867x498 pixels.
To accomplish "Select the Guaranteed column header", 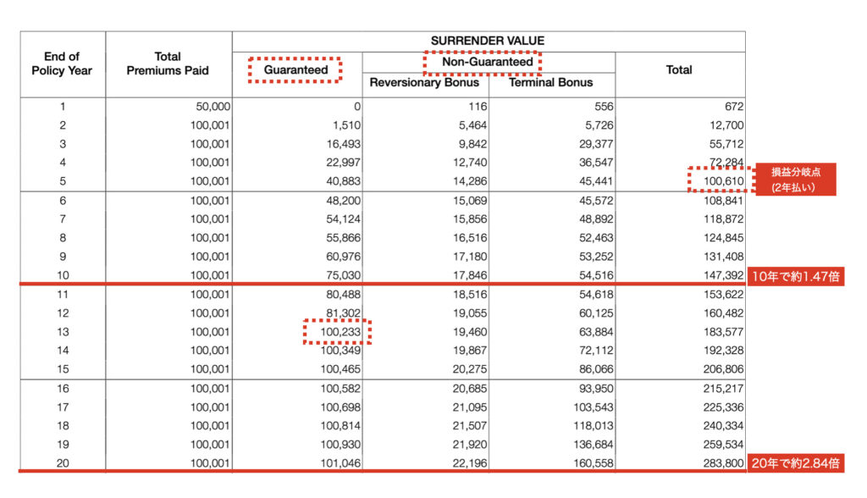I will [295, 69].
